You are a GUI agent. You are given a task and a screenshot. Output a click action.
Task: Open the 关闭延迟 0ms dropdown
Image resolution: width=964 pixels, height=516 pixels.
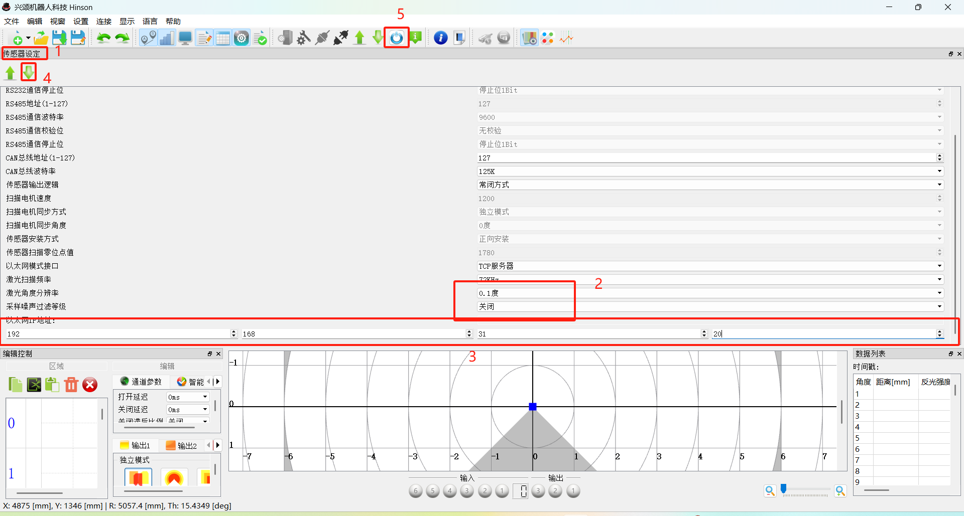click(188, 410)
